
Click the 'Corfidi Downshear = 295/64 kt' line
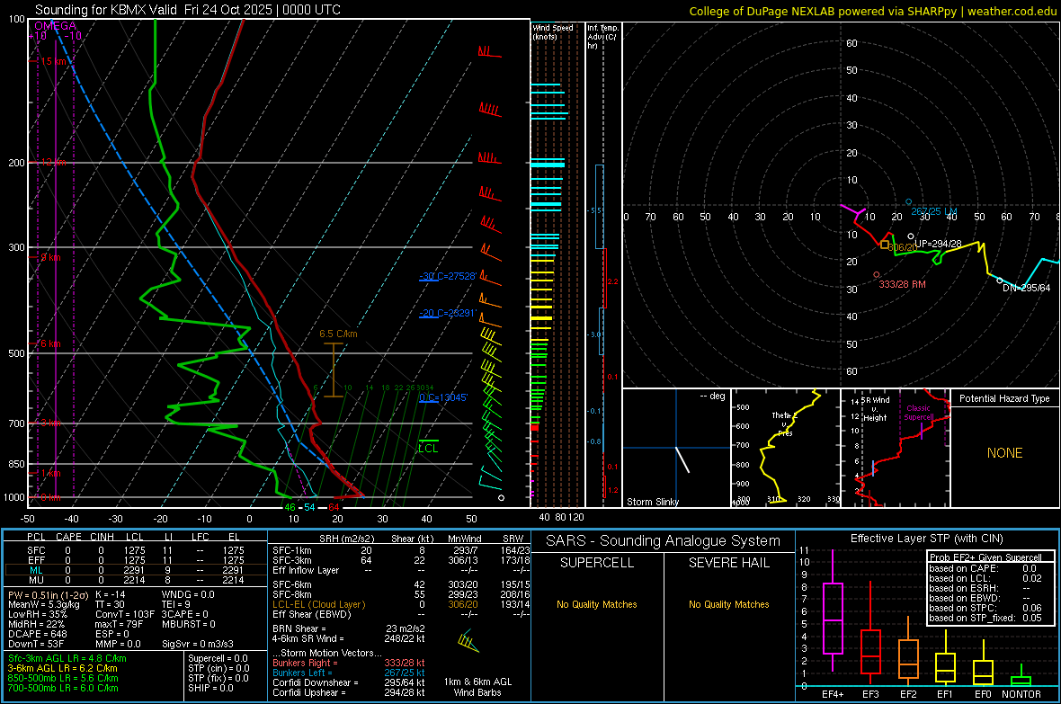[x=349, y=682]
